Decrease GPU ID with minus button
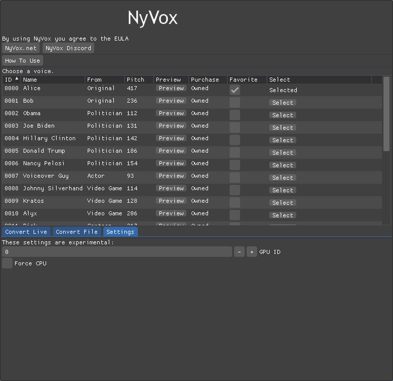Viewport: 393px width, 381px height. click(x=240, y=252)
